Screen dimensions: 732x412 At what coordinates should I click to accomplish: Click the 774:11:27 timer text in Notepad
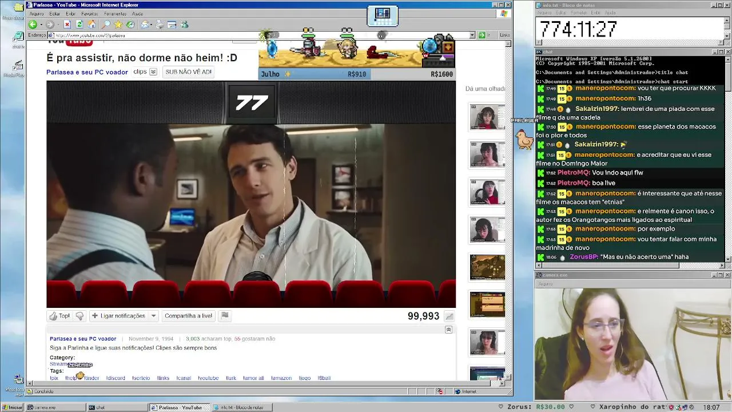click(578, 29)
